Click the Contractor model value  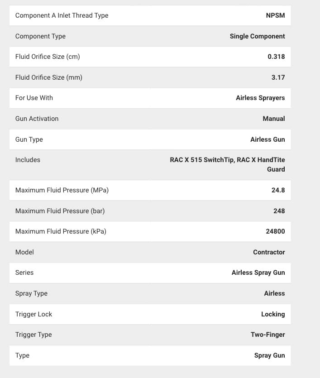(269, 252)
